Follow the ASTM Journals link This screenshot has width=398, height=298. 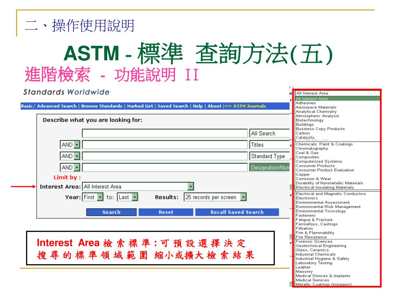click(x=250, y=106)
